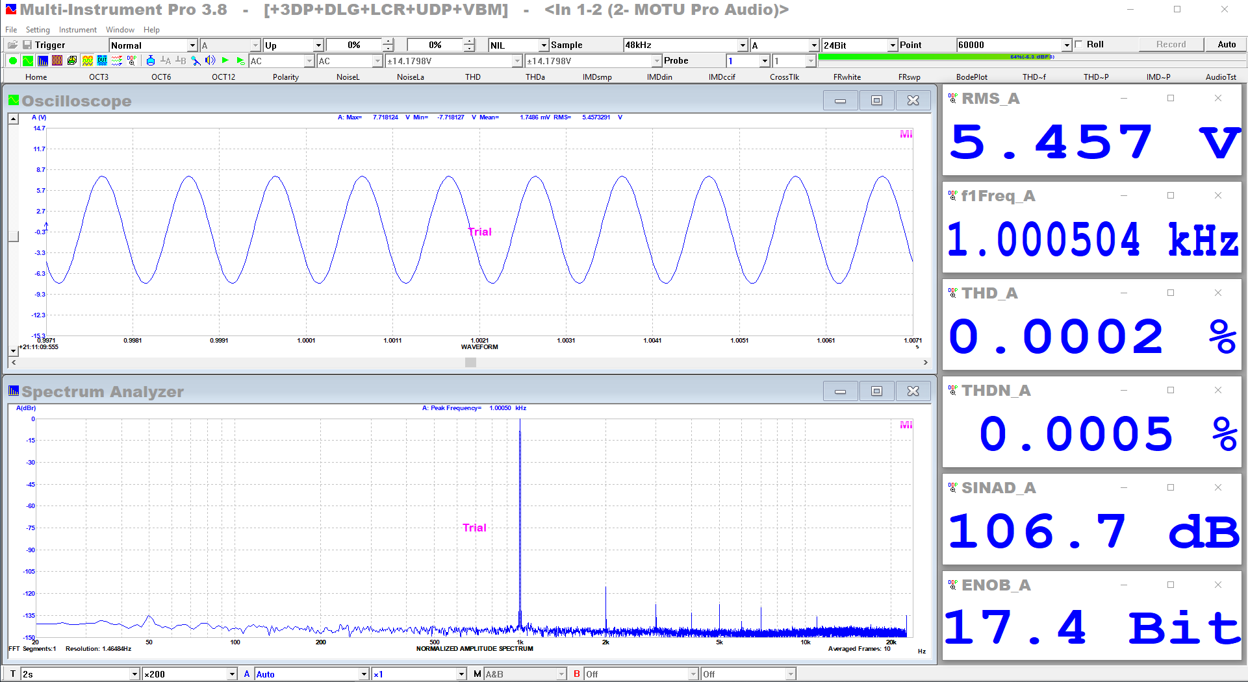Toggle the T time-scale button at bottom
Viewport: 1248px width, 682px height.
pos(13,674)
